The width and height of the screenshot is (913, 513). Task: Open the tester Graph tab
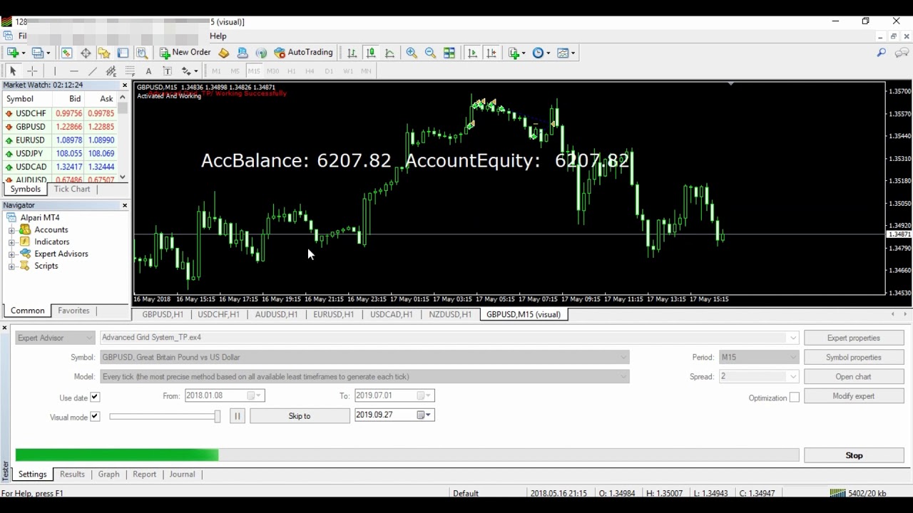click(108, 474)
